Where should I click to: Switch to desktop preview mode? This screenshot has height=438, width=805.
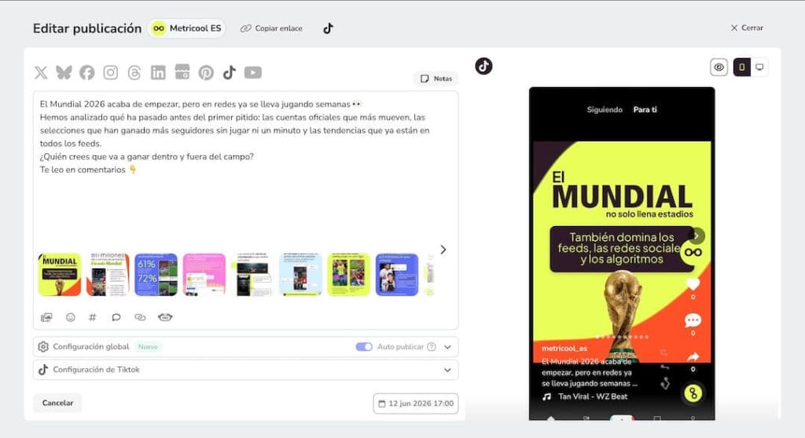point(759,68)
